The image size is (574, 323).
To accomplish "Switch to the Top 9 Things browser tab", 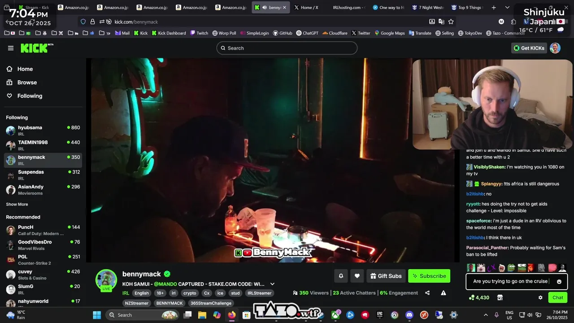I will (x=466, y=8).
